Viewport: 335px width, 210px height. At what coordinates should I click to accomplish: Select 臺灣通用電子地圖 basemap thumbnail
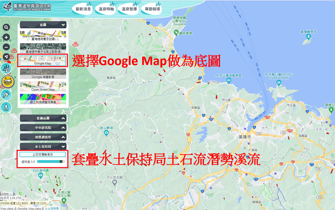click(43, 36)
